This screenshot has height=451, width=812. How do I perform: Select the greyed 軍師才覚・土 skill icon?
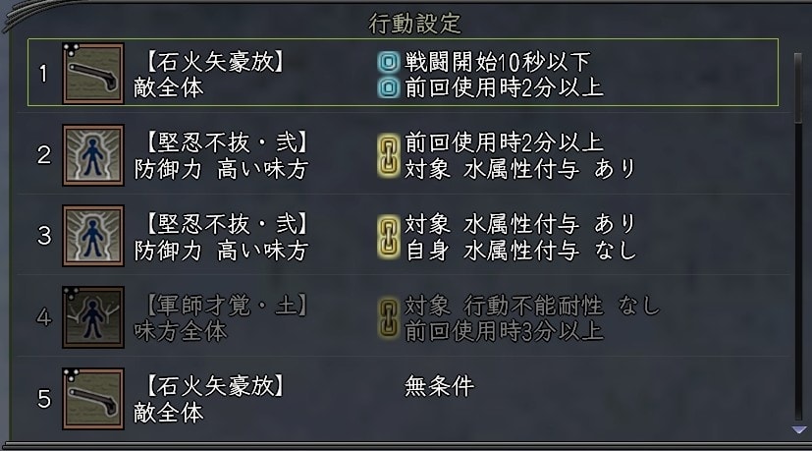tap(93, 316)
